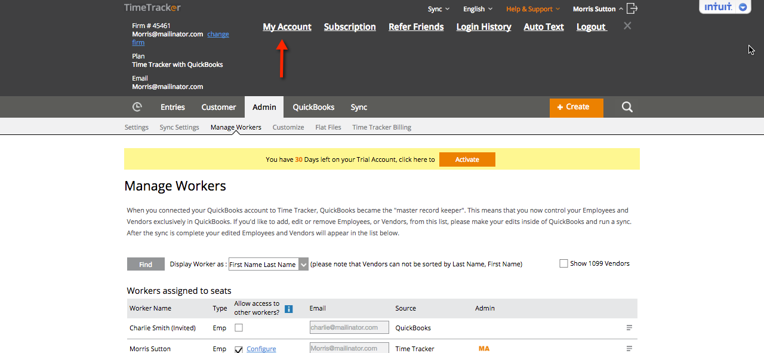
Task: Toggle Show 1099 Vendors checkbox
Action: tap(563, 263)
